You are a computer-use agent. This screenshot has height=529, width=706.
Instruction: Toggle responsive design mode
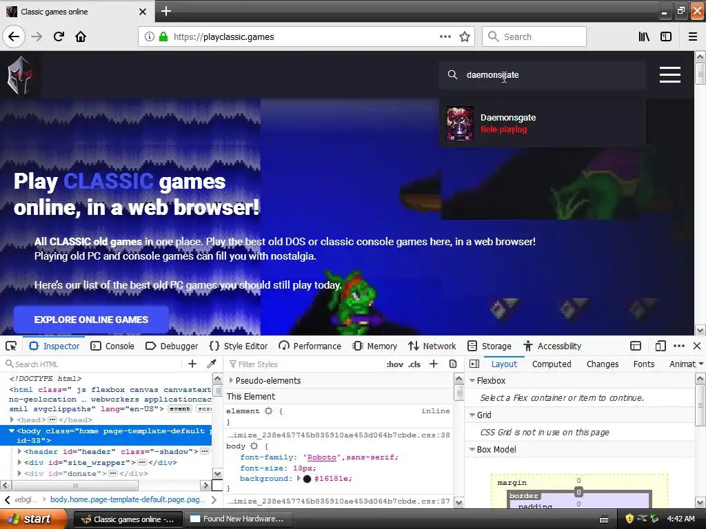[660, 346]
